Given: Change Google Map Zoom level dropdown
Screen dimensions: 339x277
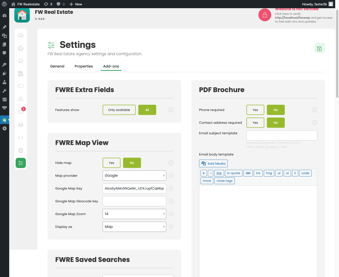Looking at the screenshot, I should [134, 214].
